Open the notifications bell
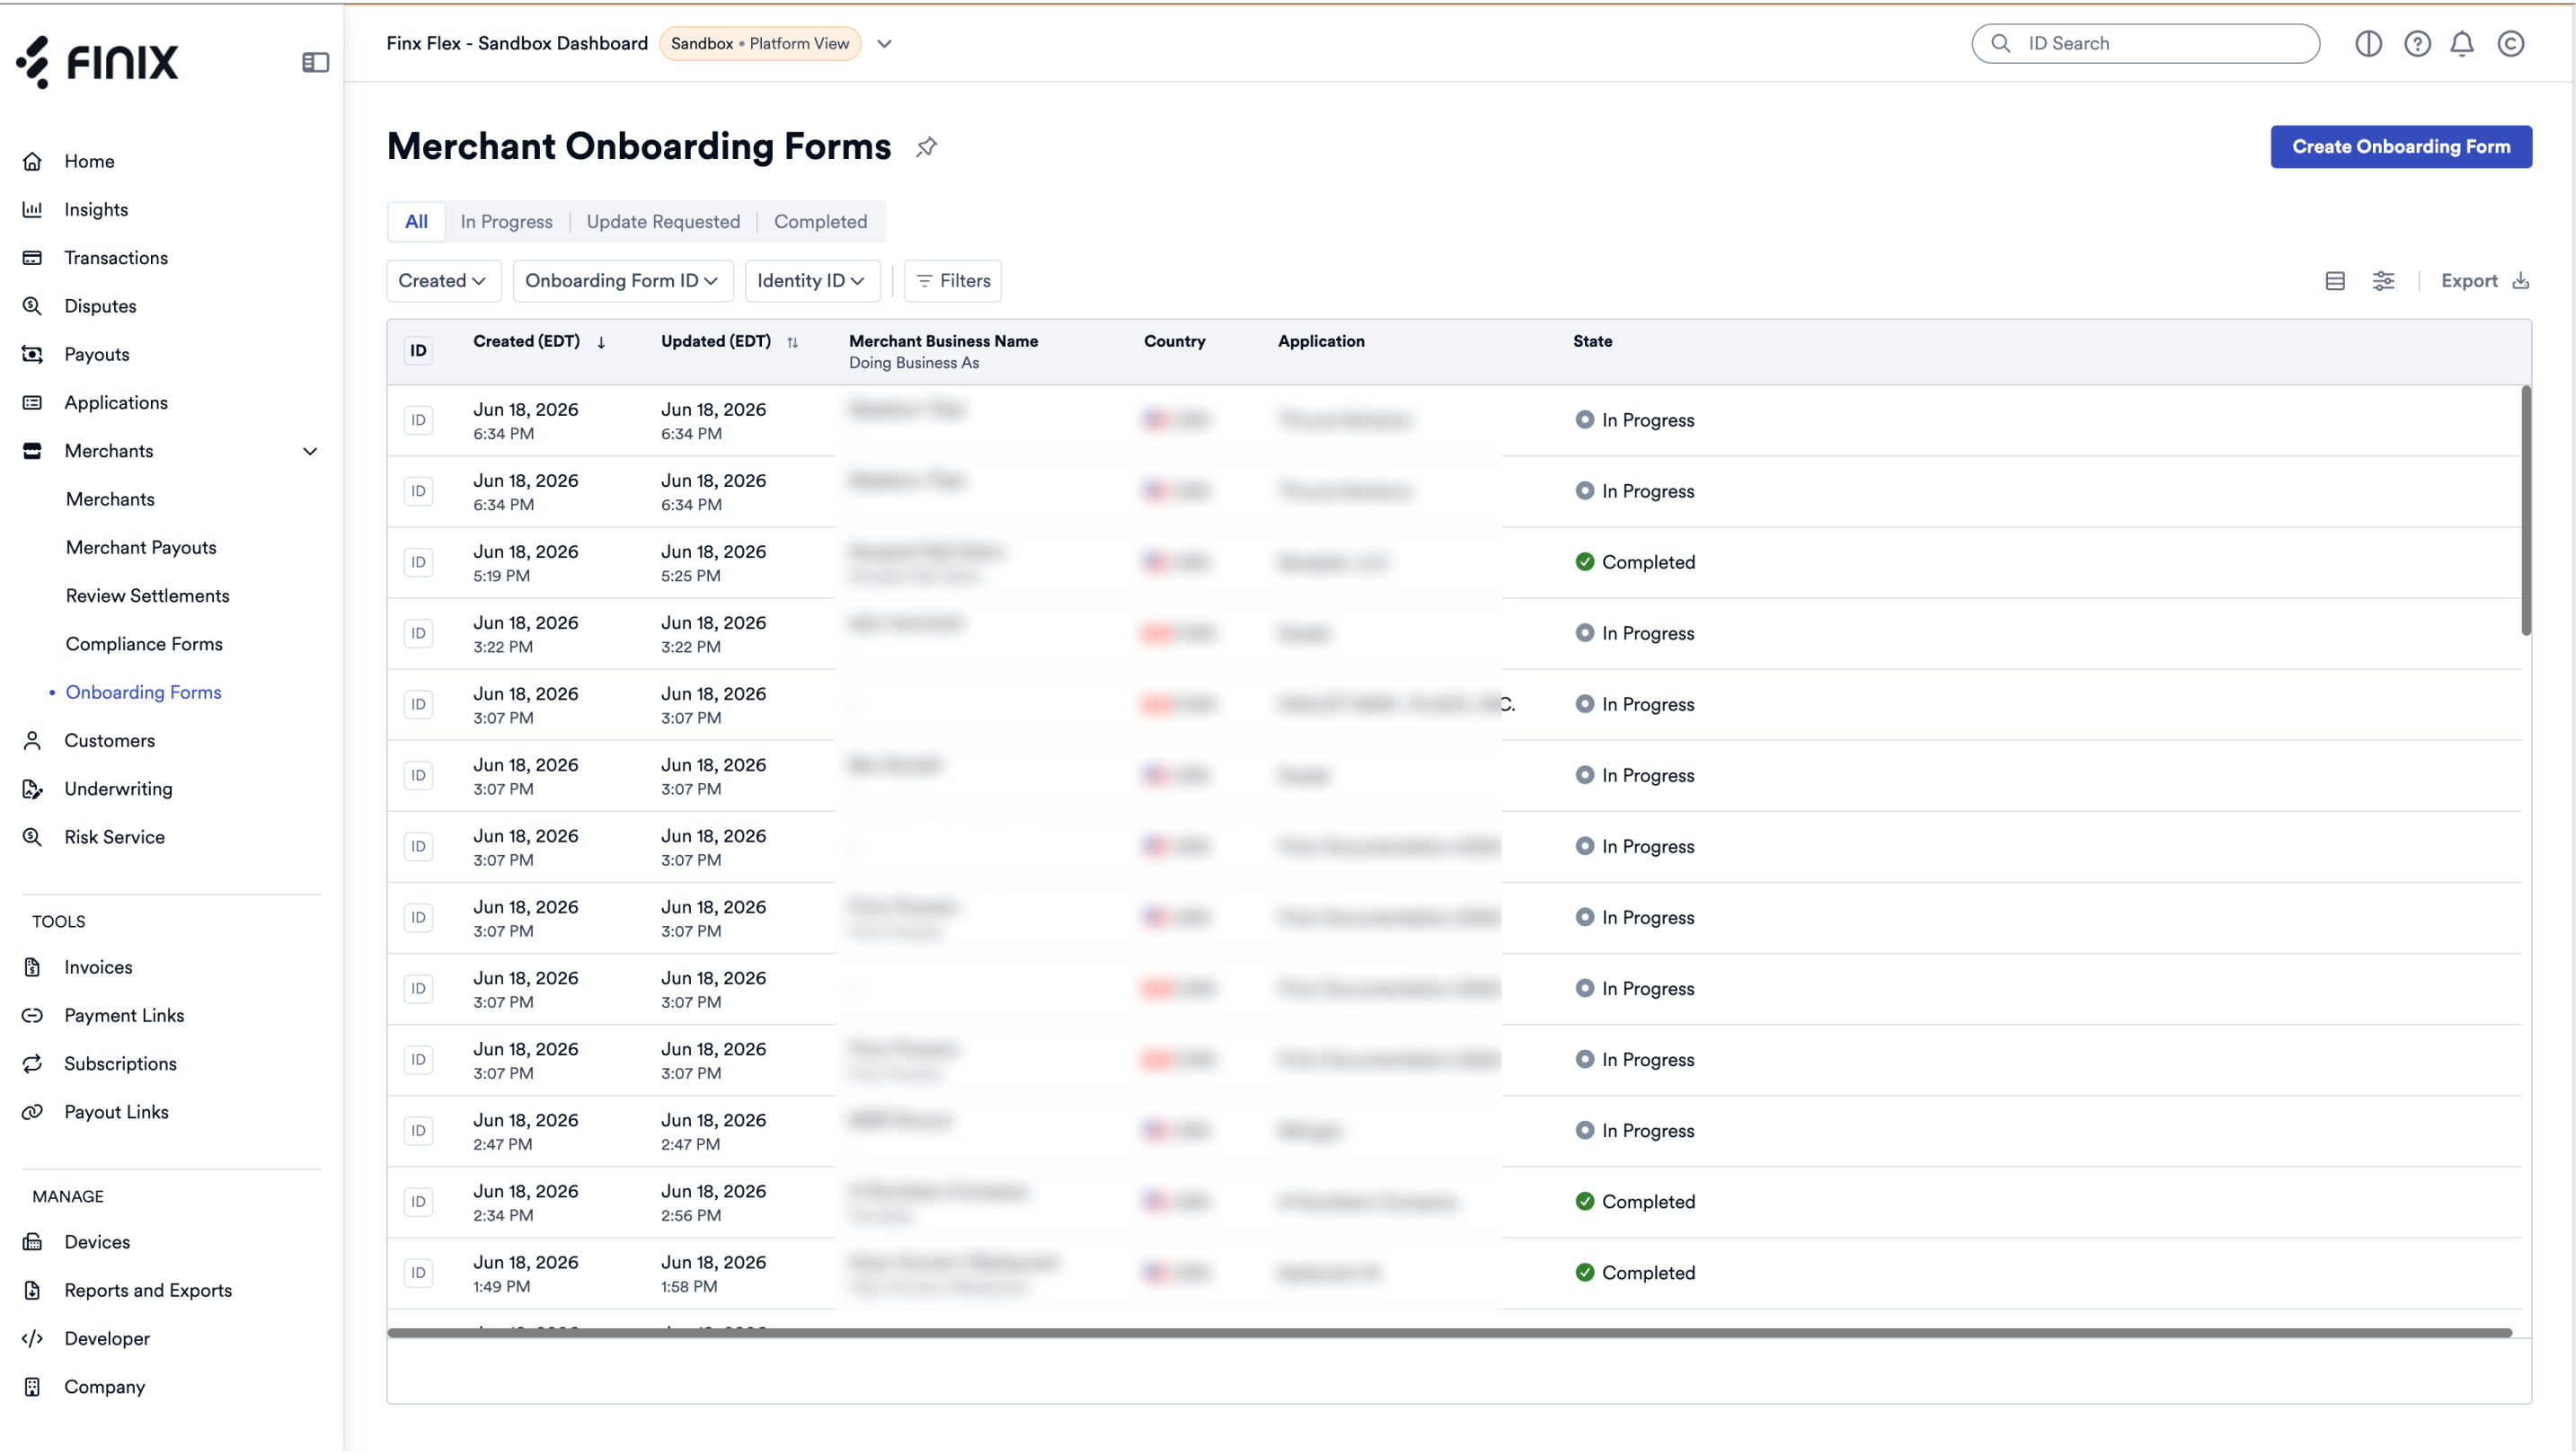Viewport: 2576px width, 1455px height. point(2462,44)
